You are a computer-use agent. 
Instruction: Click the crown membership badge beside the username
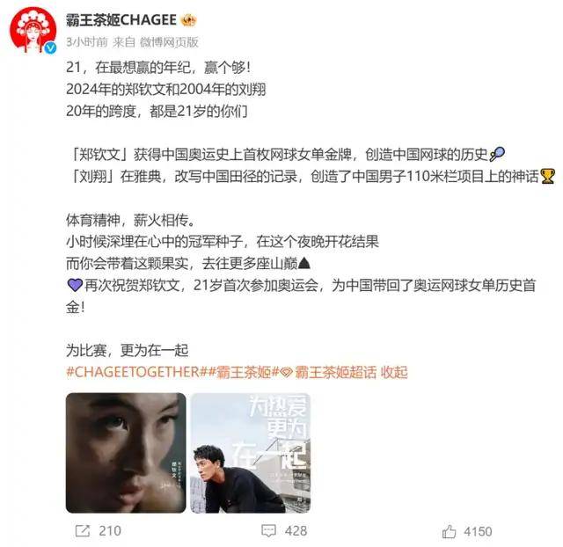[x=188, y=20]
